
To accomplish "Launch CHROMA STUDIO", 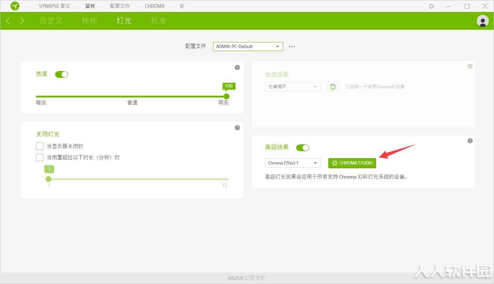I will pyautogui.click(x=352, y=163).
